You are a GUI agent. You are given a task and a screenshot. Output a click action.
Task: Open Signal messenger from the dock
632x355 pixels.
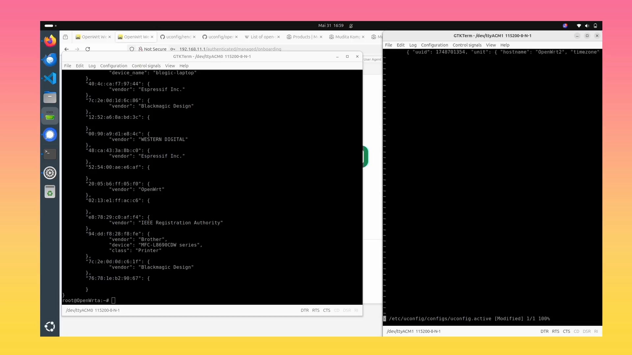[x=50, y=135]
